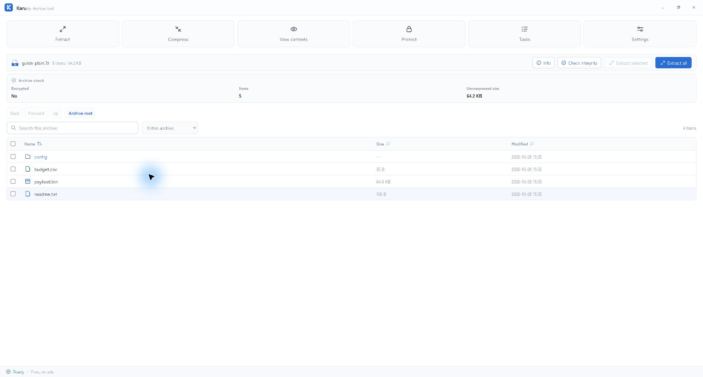This screenshot has height=377, width=703.
Task: Click the config folder icon
Action: [27, 157]
